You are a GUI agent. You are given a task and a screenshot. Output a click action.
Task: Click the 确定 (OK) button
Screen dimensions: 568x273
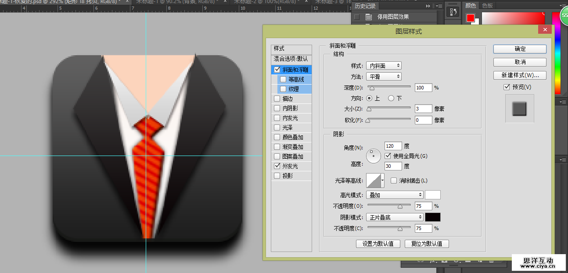coord(520,49)
